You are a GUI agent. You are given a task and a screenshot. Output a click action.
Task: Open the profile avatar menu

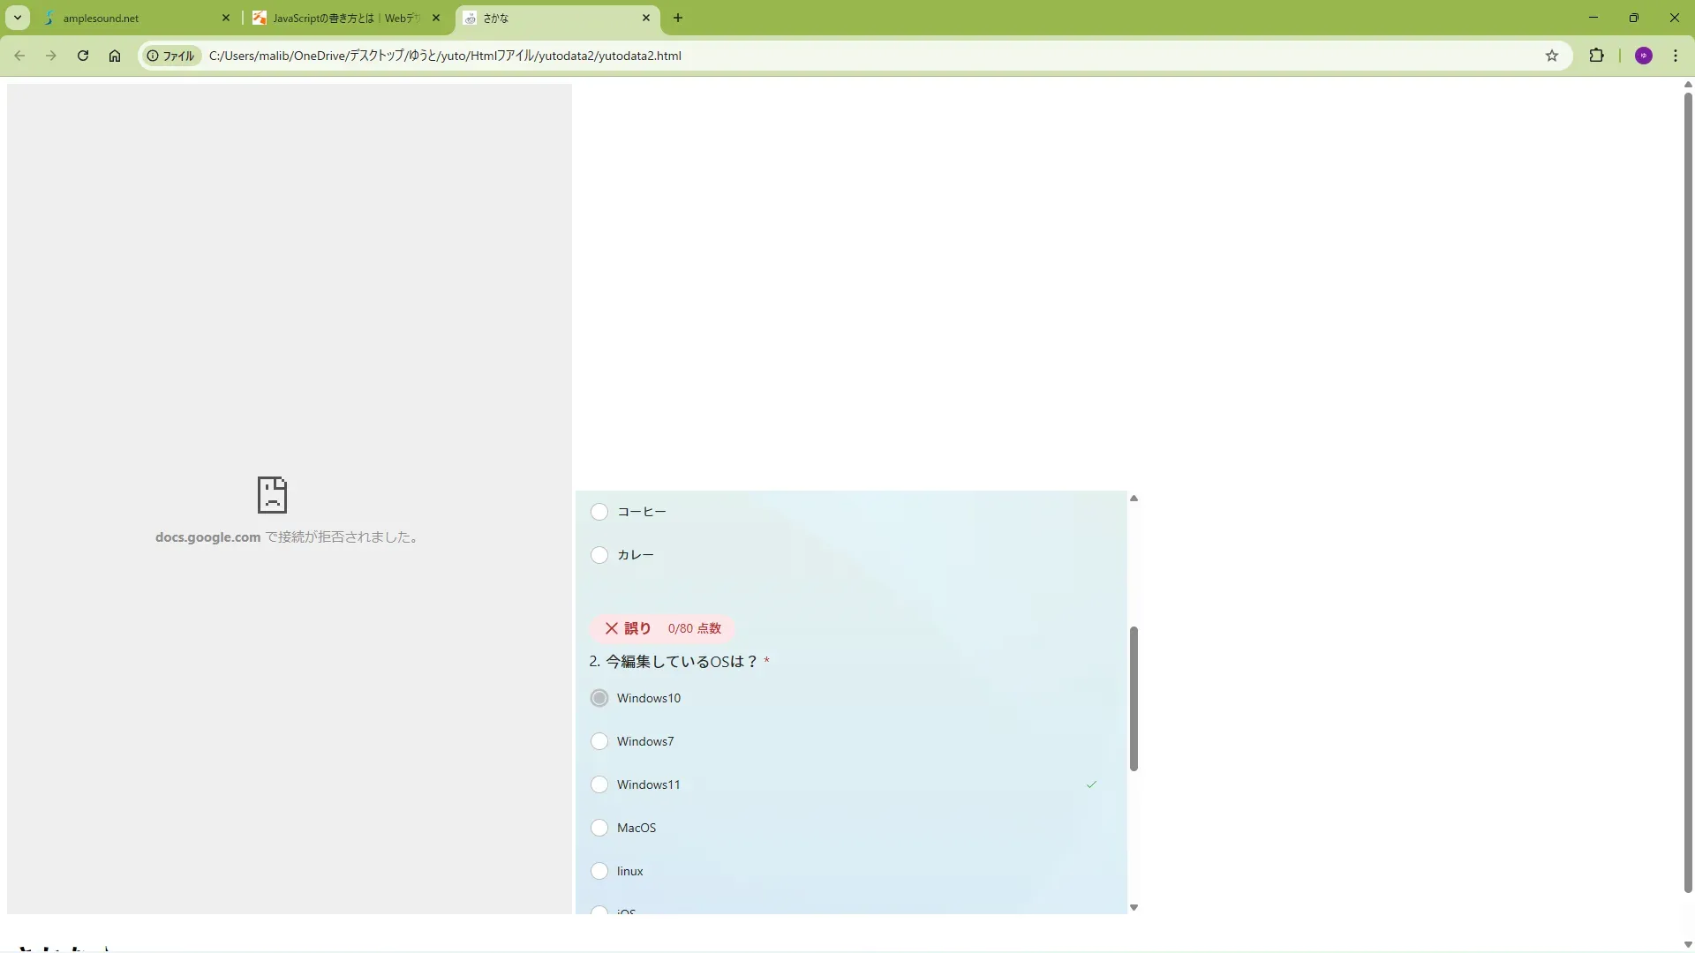1643,56
